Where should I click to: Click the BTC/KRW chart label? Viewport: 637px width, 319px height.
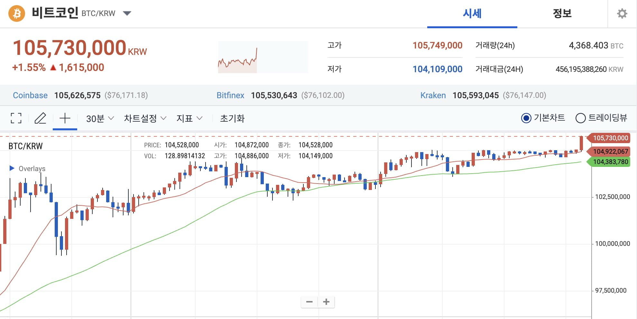coord(25,146)
